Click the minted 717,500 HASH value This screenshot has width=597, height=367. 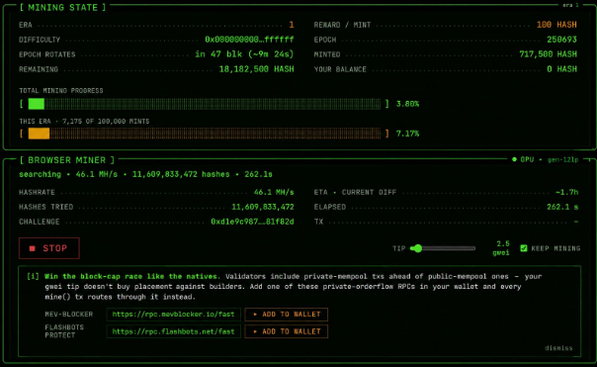click(548, 54)
